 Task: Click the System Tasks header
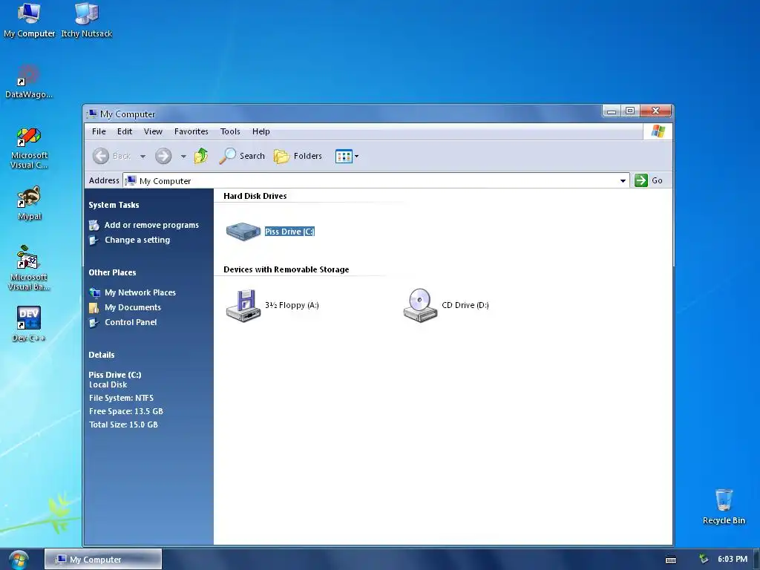tap(114, 205)
